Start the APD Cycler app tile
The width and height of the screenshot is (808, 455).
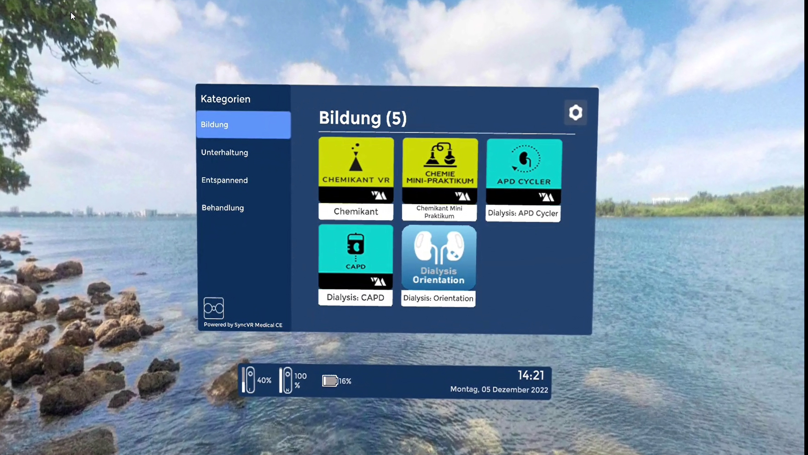click(x=524, y=172)
